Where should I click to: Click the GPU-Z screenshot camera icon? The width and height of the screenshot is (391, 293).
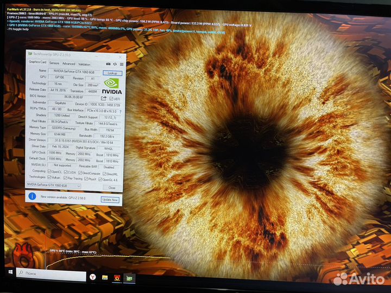coord(108,63)
